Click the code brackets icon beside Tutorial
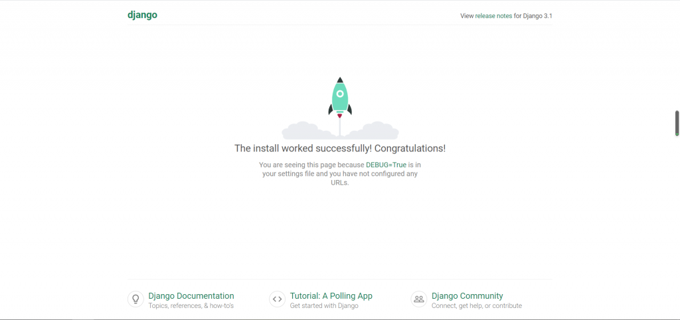Screen dimensions: 680x320 coord(277,299)
